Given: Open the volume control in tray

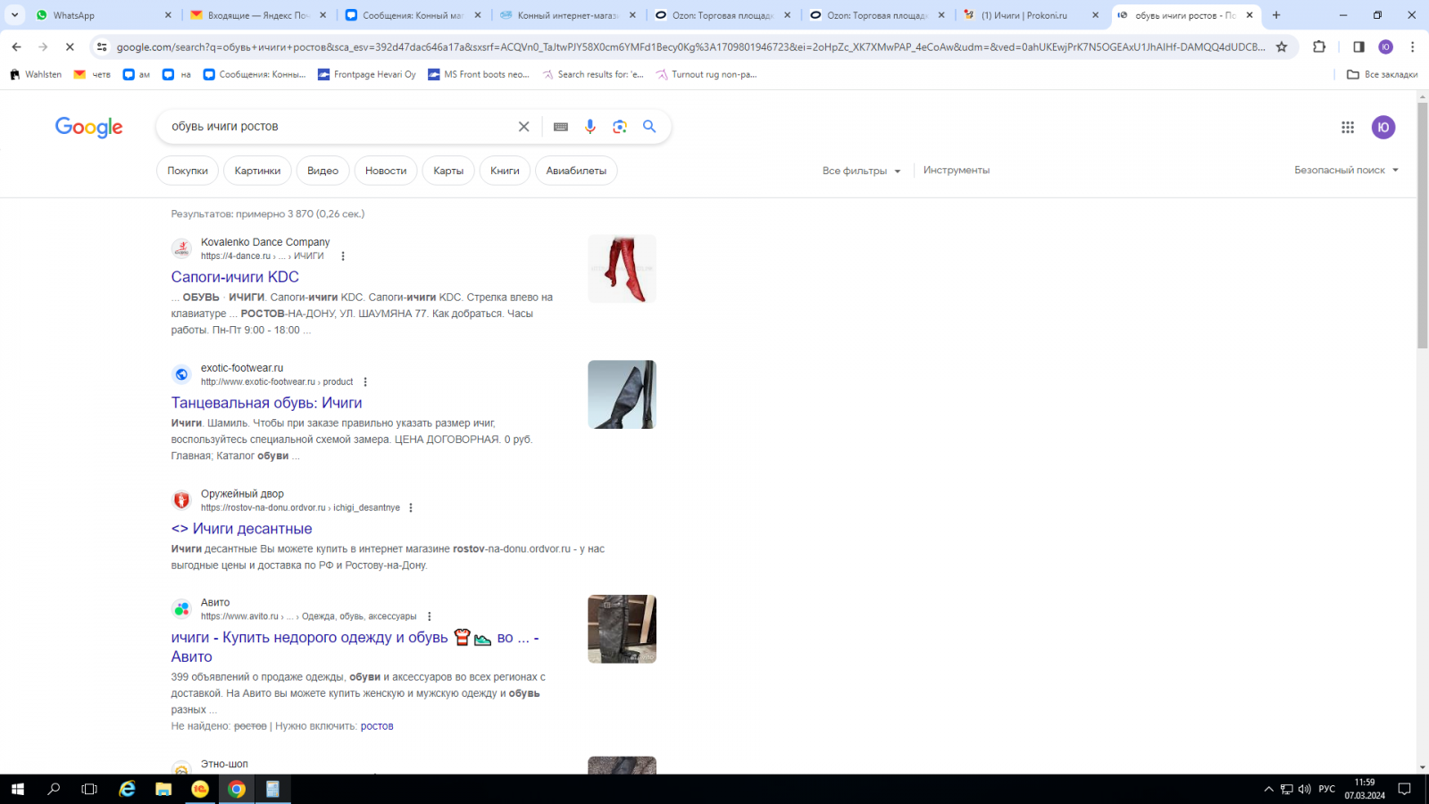Looking at the screenshot, I should click(x=1304, y=789).
